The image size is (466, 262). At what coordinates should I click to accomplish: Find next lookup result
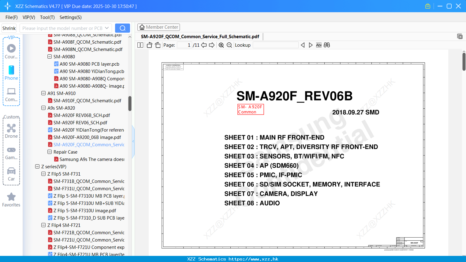click(x=311, y=45)
